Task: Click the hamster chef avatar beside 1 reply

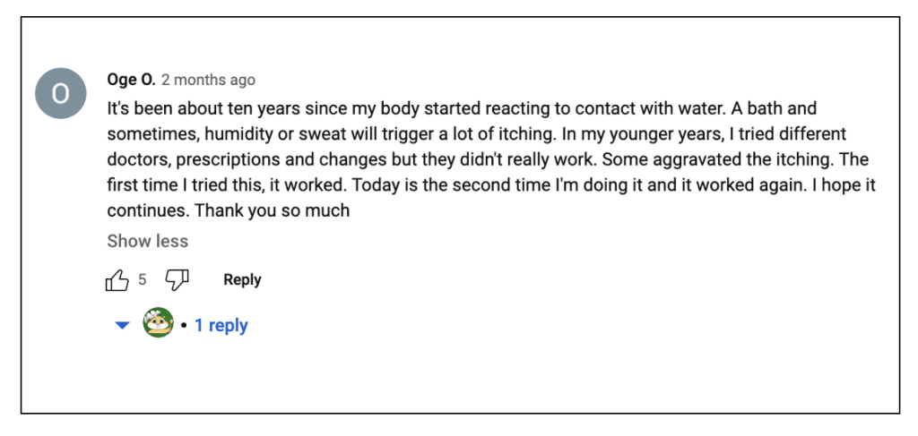Action: tap(158, 322)
